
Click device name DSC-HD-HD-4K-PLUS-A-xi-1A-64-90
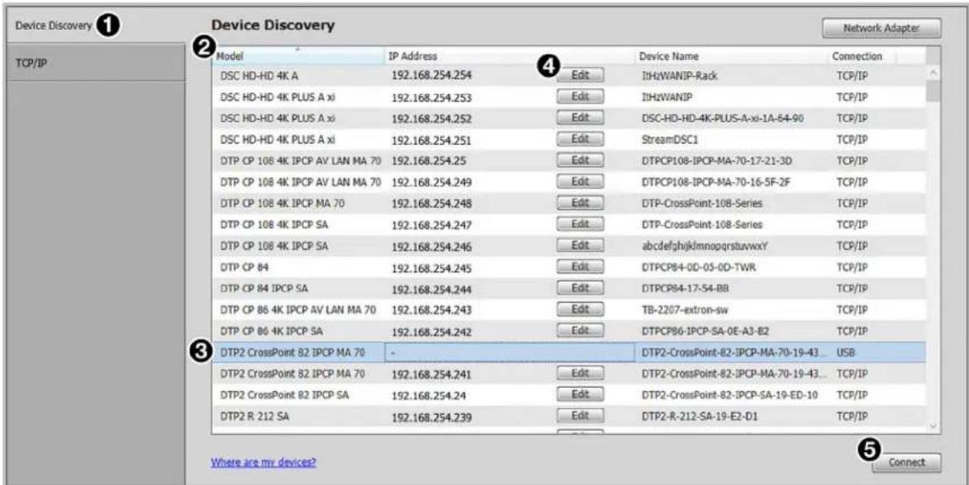pyautogui.click(x=722, y=118)
